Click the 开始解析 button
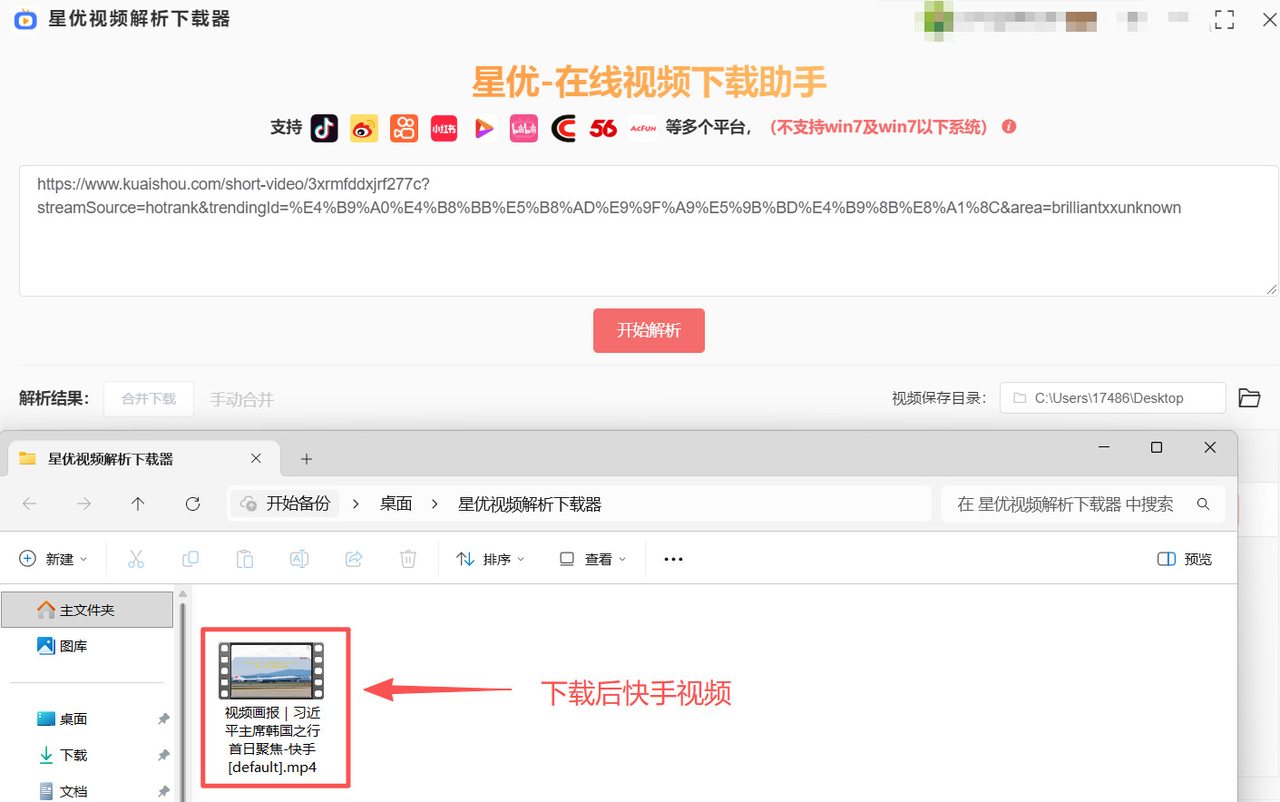 tap(649, 330)
